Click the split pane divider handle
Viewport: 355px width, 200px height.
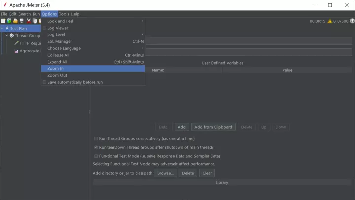click(x=89, y=112)
